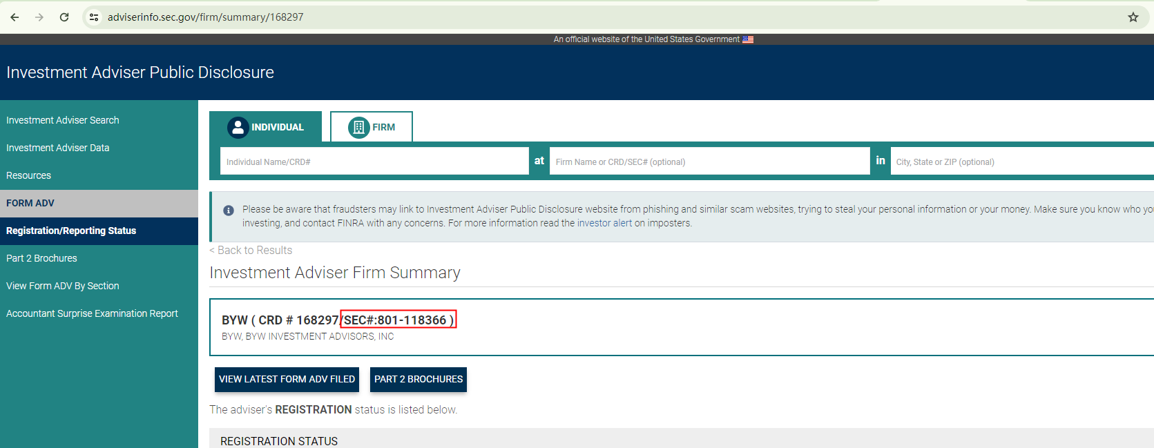The height and width of the screenshot is (448, 1154).
Task: Click the browser address bar URL
Action: 206,17
